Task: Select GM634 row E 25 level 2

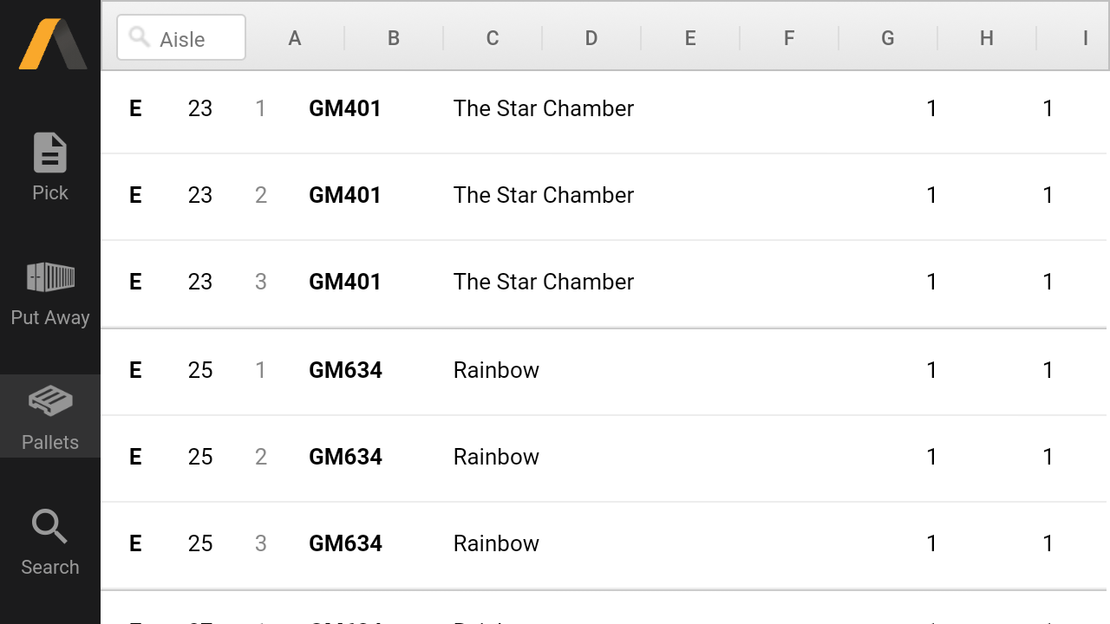Action: pos(604,458)
